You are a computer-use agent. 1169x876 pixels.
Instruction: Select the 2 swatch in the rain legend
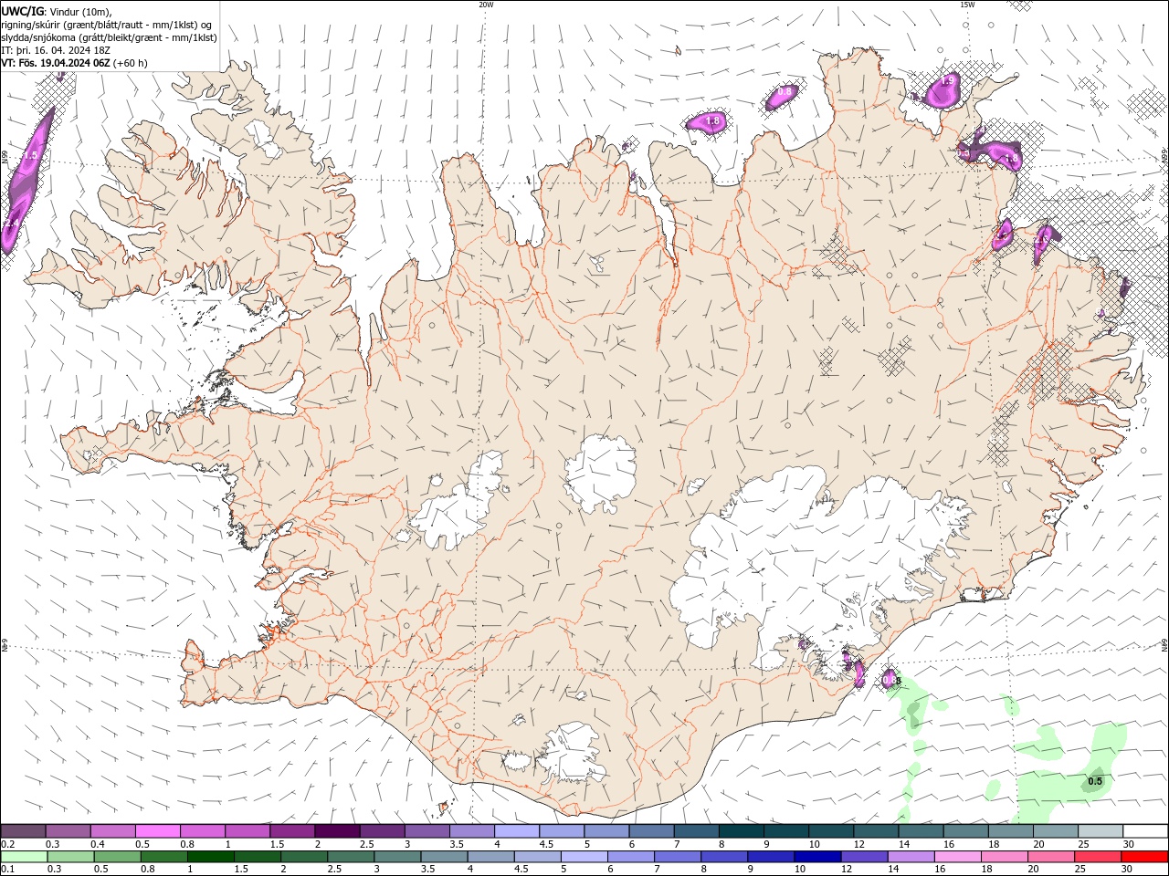[x=303, y=857]
